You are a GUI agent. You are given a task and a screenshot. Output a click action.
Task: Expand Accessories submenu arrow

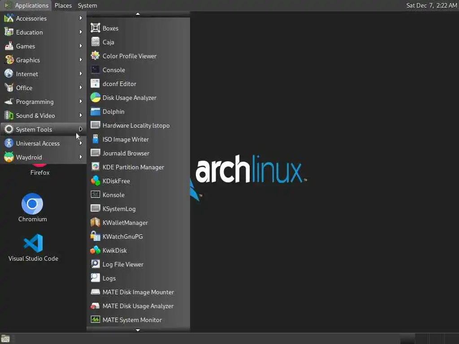tap(81, 18)
